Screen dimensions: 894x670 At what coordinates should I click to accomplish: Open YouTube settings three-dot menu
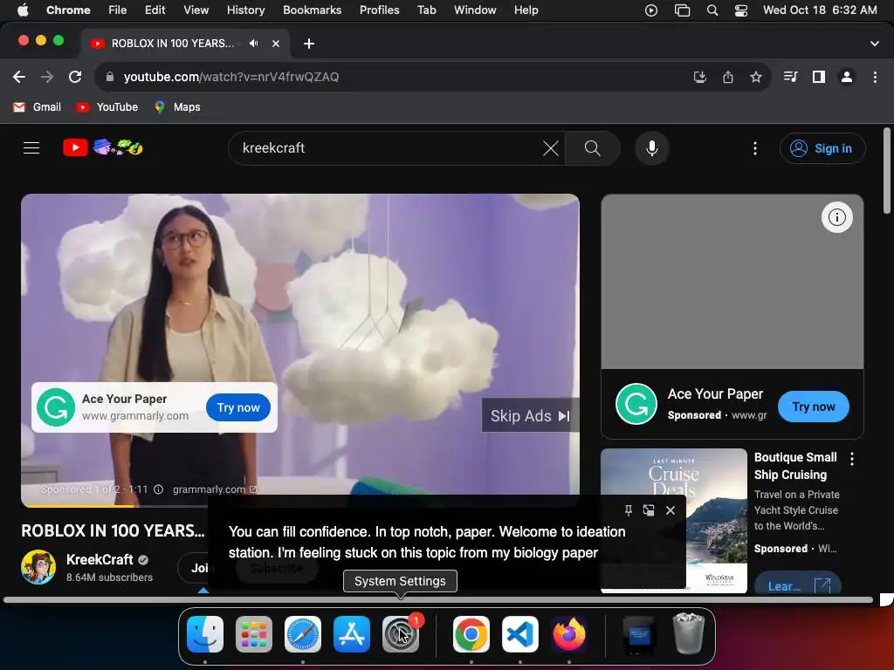(x=755, y=148)
